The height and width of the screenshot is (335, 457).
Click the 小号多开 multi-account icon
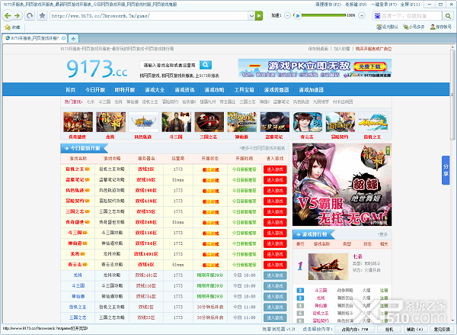pyautogui.click(x=405, y=27)
